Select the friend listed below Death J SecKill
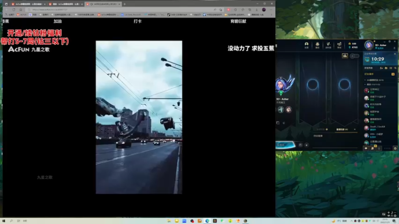The image size is (399, 224). pyautogui.click(x=381, y=135)
